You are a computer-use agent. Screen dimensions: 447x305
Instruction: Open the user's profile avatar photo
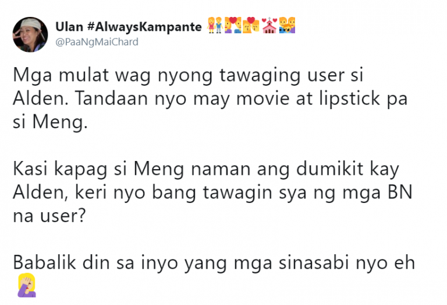pos(30,34)
